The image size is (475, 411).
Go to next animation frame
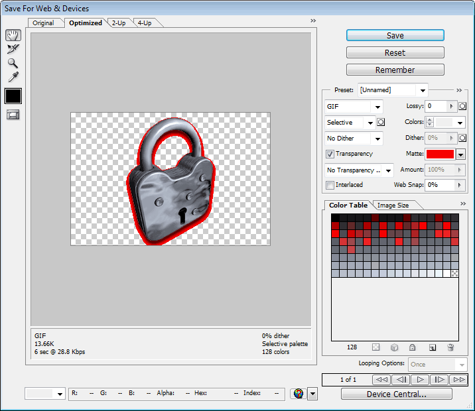click(439, 380)
